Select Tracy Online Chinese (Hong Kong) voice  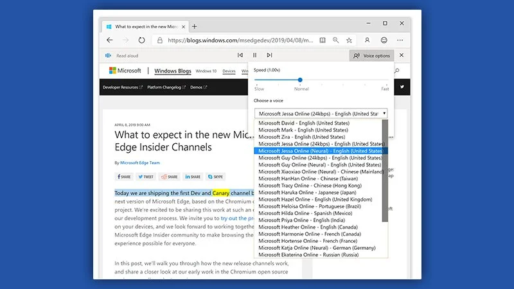pyautogui.click(x=318, y=186)
